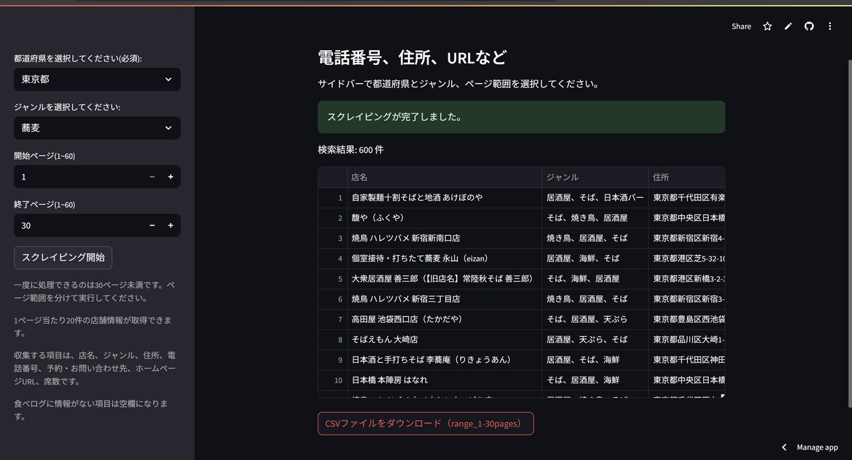852x460 pixels.
Task: Open the GitHub repository icon
Action: (x=809, y=27)
